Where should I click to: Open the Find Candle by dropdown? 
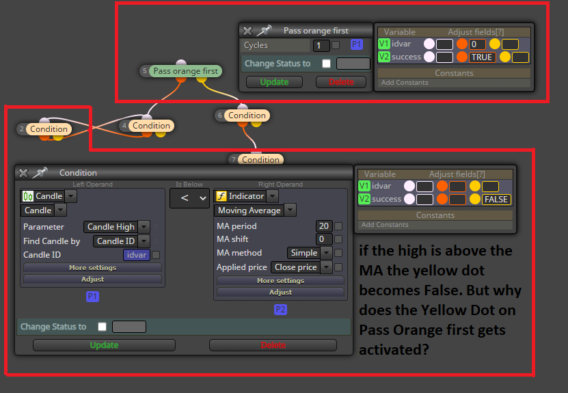coord(144,241)
